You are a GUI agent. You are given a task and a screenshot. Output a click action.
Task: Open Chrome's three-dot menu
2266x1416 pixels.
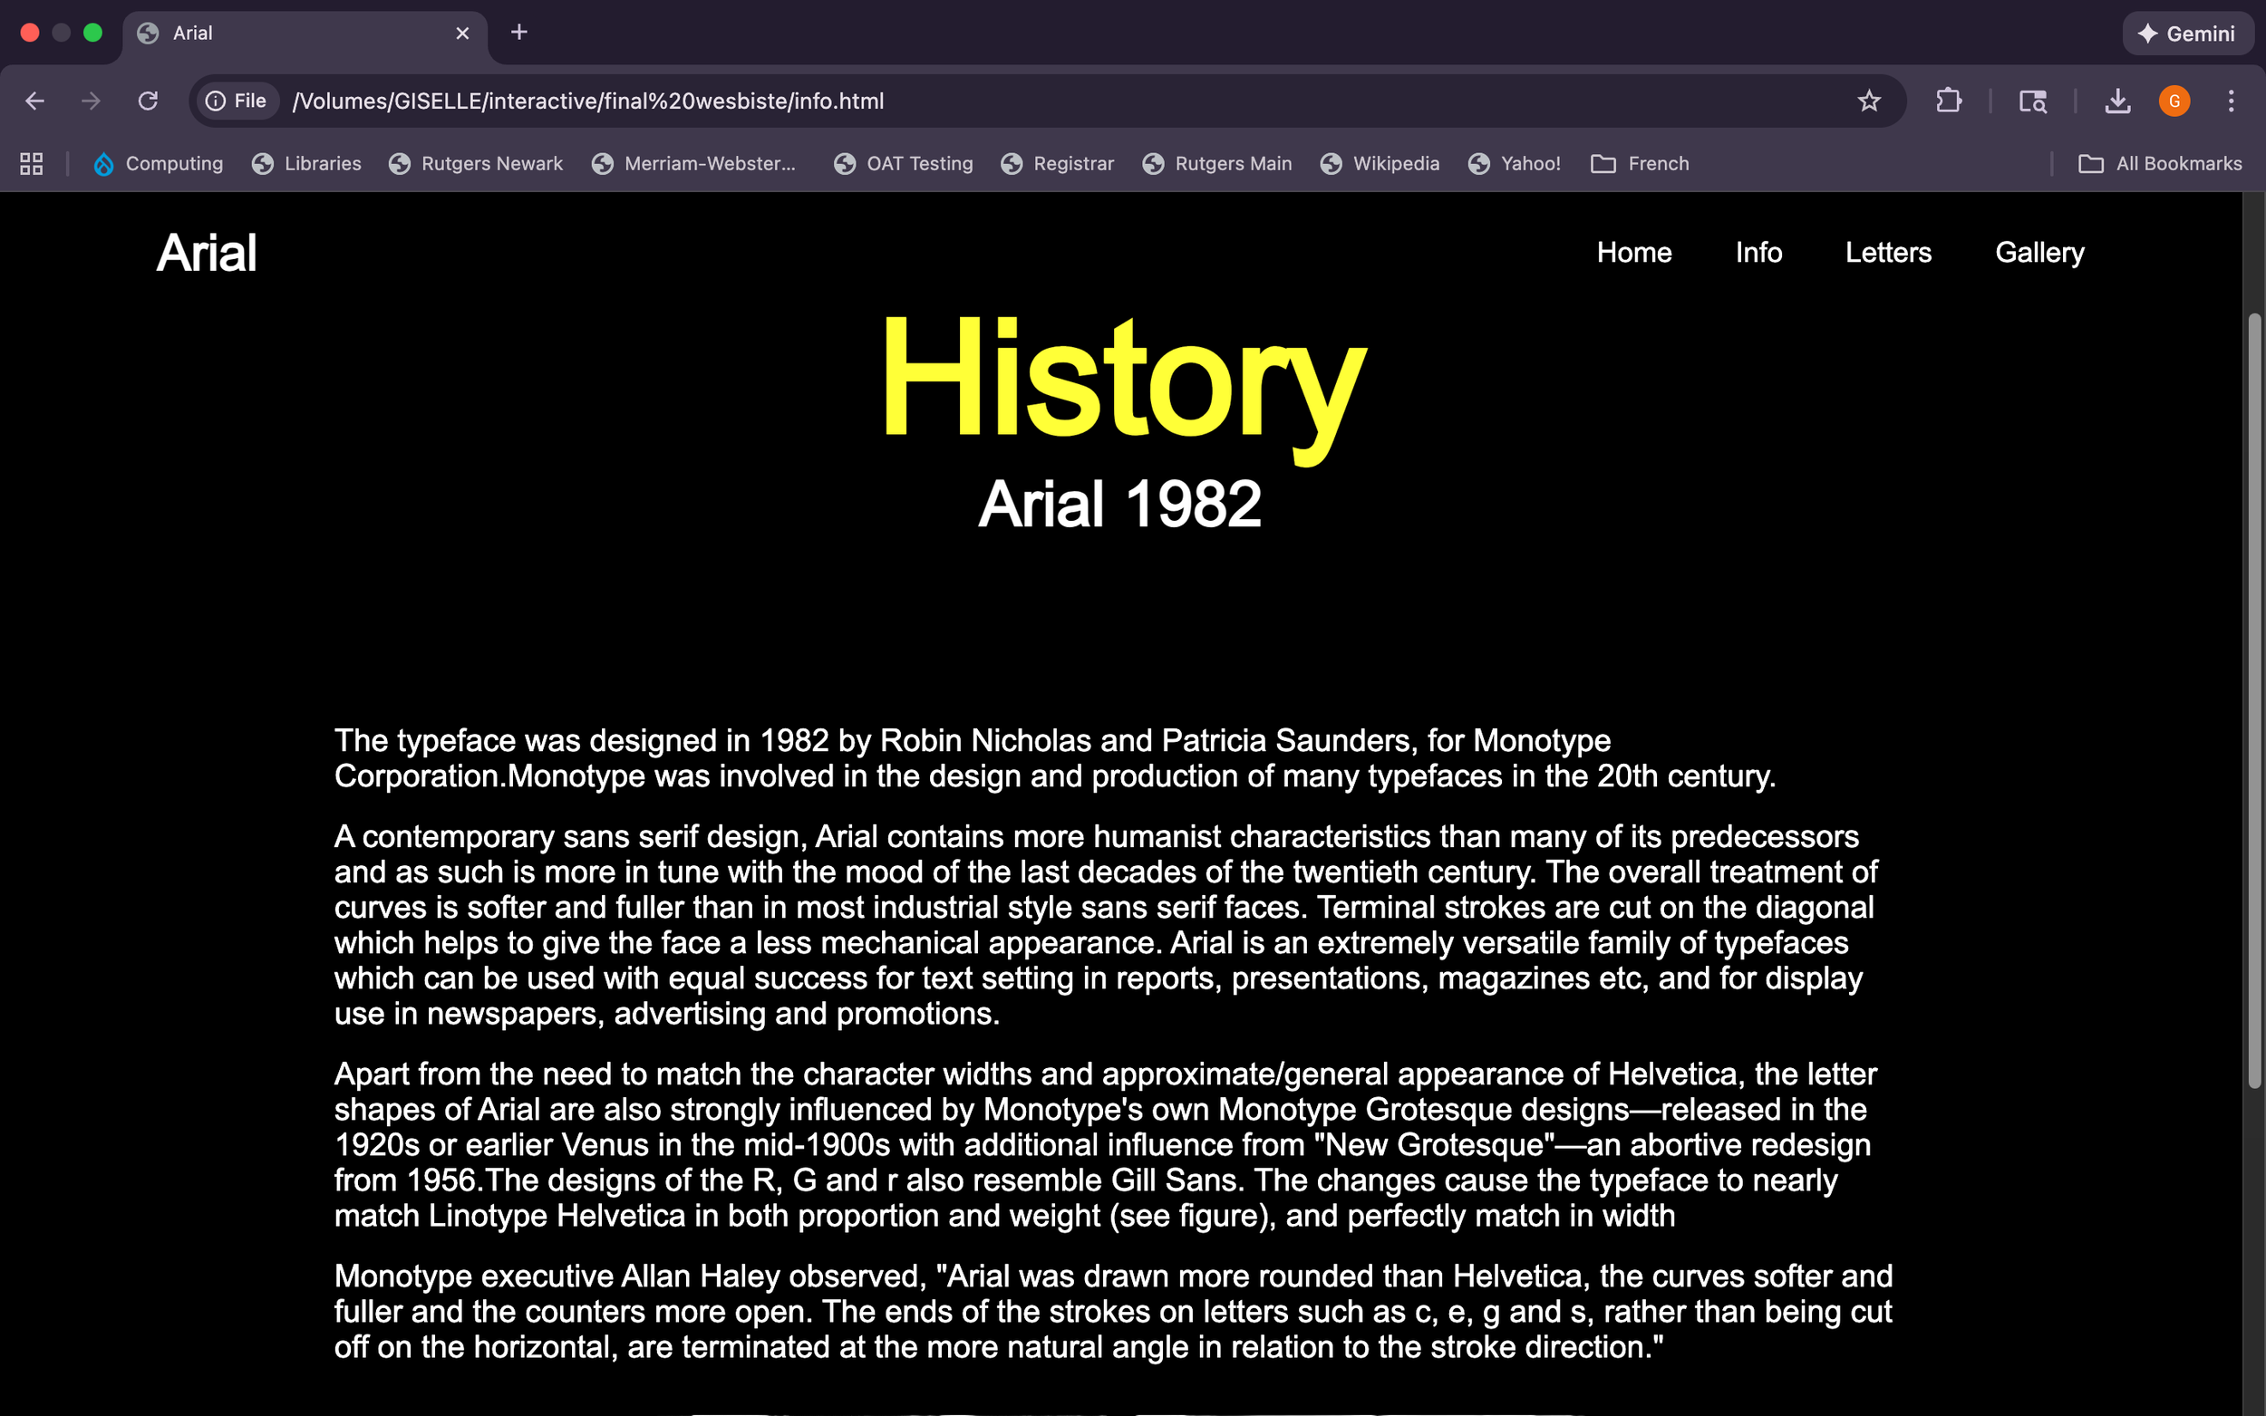coord(2233,101)
